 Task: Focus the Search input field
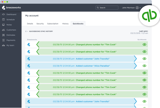(107, 8)
